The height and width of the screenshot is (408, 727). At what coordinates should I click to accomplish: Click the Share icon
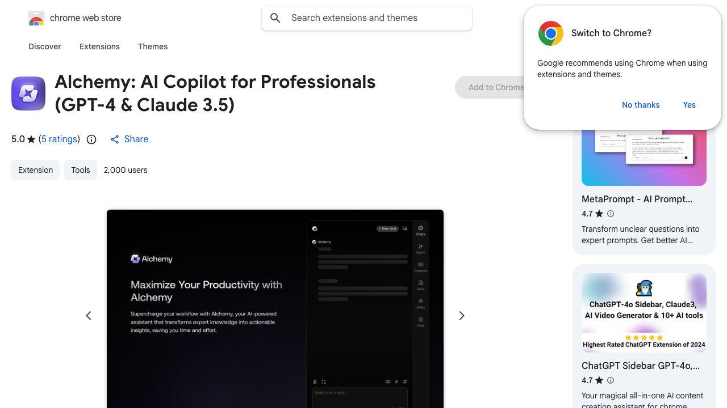pos(115,139)
